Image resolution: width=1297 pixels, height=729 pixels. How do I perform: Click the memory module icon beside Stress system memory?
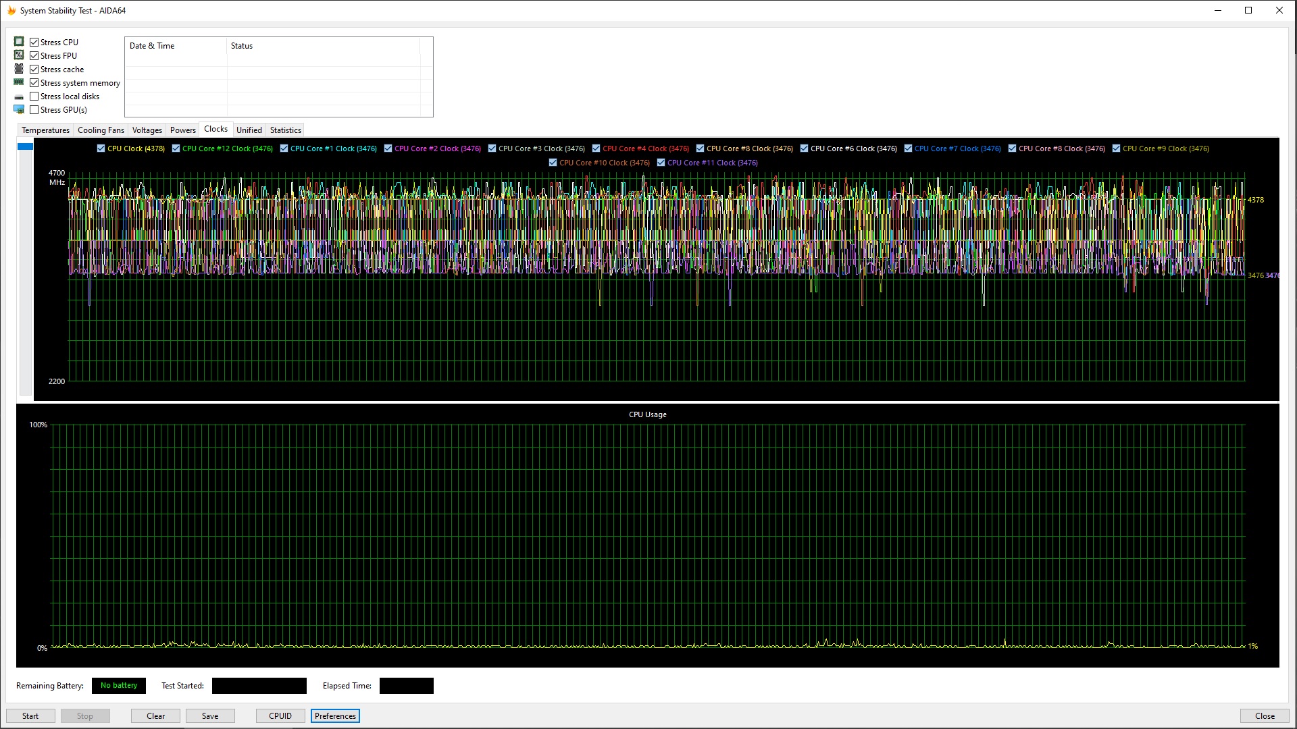19,82
